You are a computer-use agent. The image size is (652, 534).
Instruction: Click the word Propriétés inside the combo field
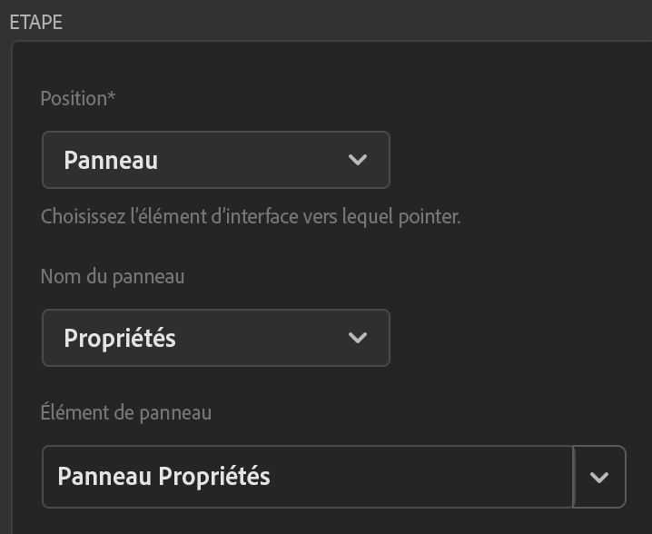214,476
